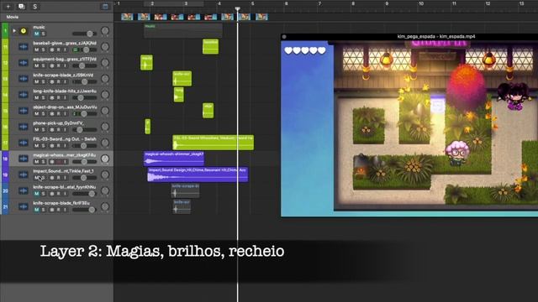This screenshot has width=538, height=302.
Task: Unmute track 20 knife-scrape with M button
Action: click(36, 194)
